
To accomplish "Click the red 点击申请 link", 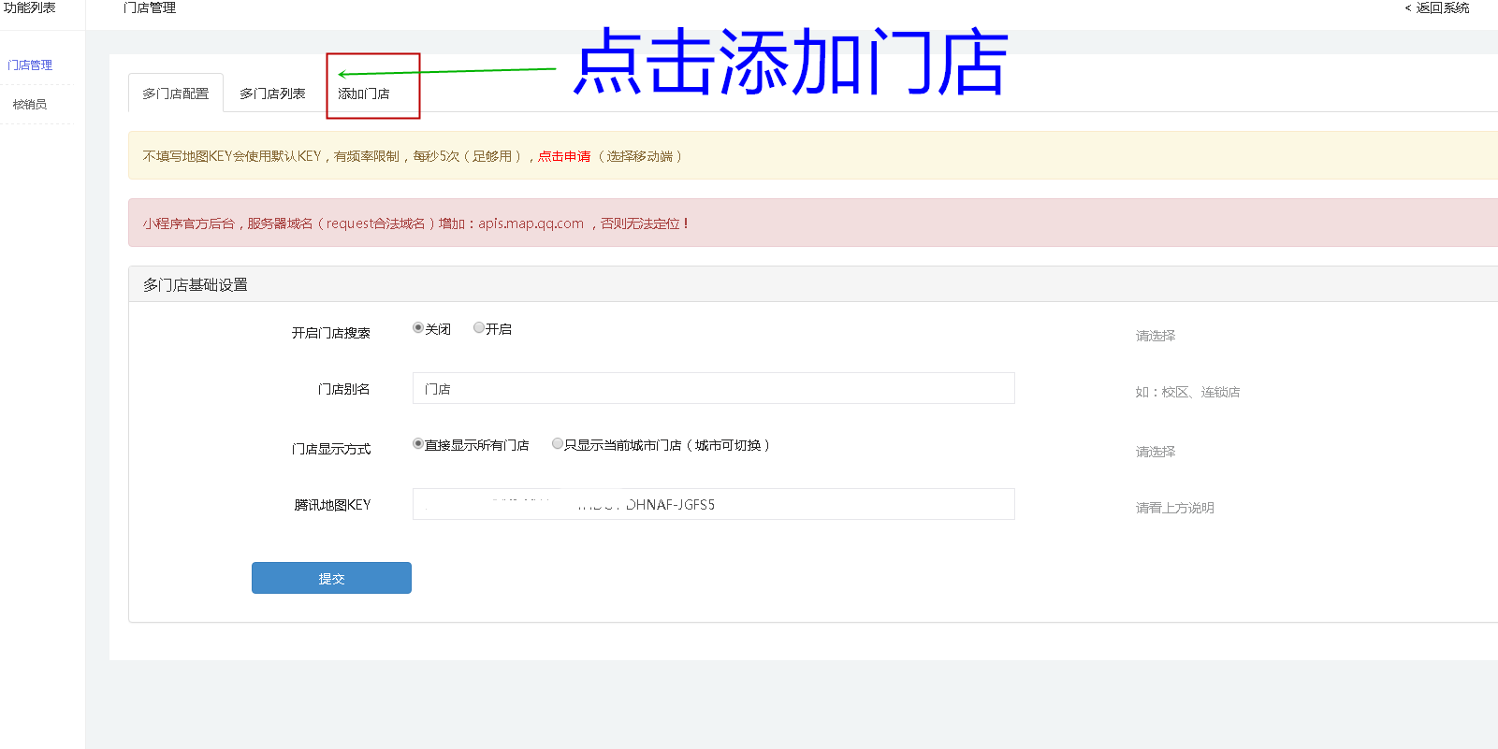I will coord(564,156).
